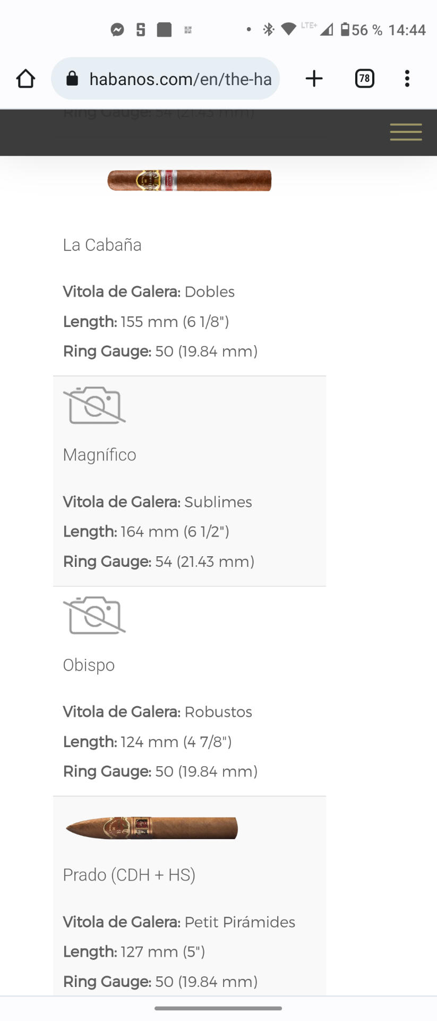Open the La Cabaña vitola title

pos(102,245)
